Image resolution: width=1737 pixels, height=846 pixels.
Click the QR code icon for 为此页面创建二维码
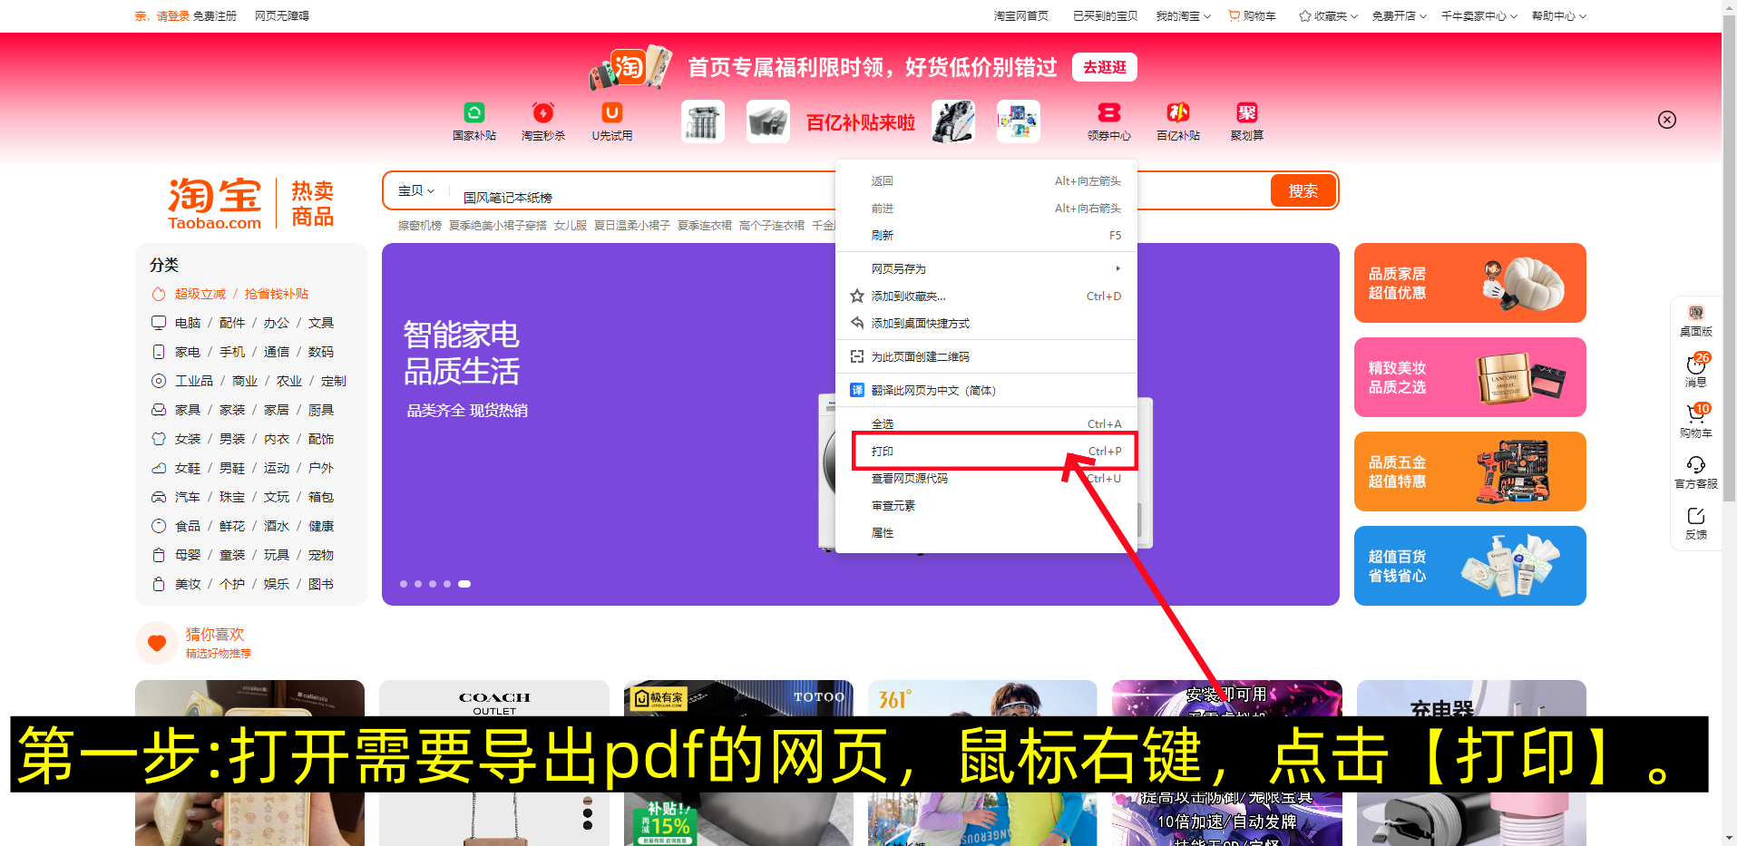[x=856, y=356]
